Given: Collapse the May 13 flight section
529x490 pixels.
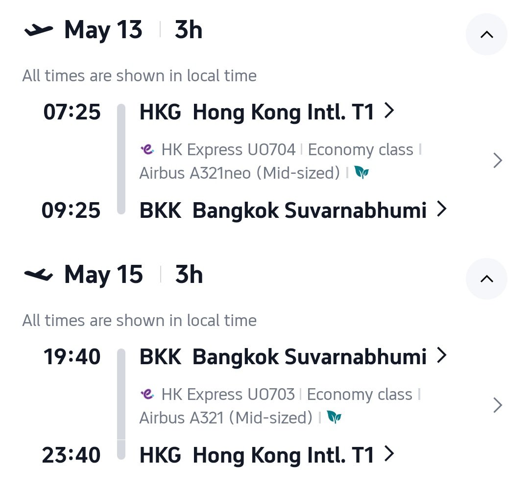Looking at the screenshot, I should (x=486, y=34).
